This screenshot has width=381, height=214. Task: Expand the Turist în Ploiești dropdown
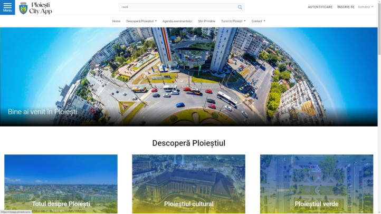click(233, 21)
